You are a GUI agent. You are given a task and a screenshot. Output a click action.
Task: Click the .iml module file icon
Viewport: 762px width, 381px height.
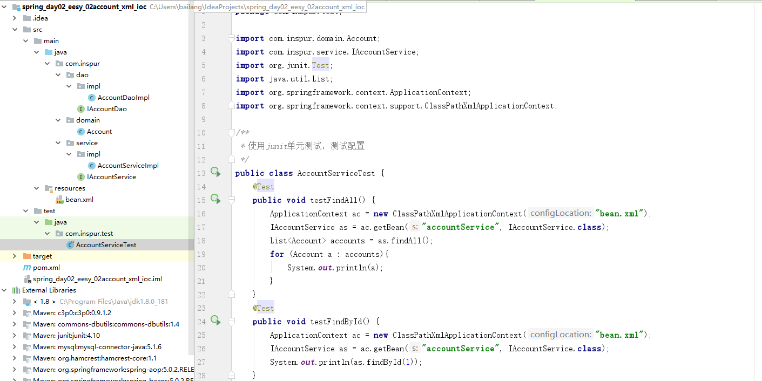(x=27, y=279)
